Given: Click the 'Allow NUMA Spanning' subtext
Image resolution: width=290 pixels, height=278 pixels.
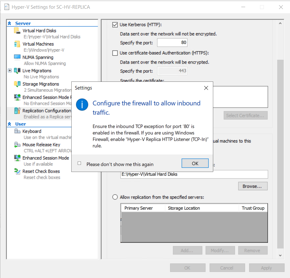Looking at the screenshot, I should tap(45, 63).
